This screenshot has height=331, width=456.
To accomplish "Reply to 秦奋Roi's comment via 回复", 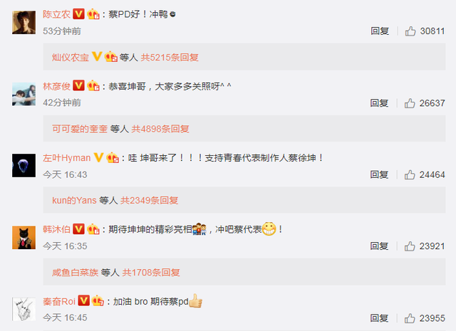I will 379,318.
